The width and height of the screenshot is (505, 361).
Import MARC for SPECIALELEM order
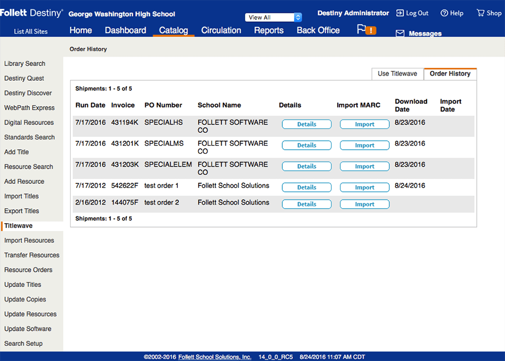click(365, 166)
